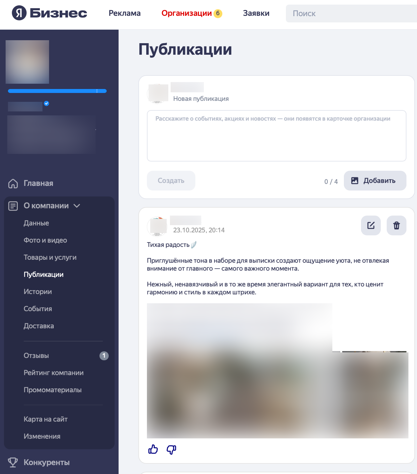
Task: Click the trash icon to delete the post
Action: [396, 225]
